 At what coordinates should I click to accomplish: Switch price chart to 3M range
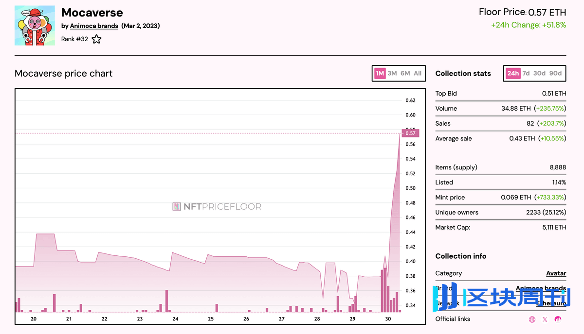392,73
